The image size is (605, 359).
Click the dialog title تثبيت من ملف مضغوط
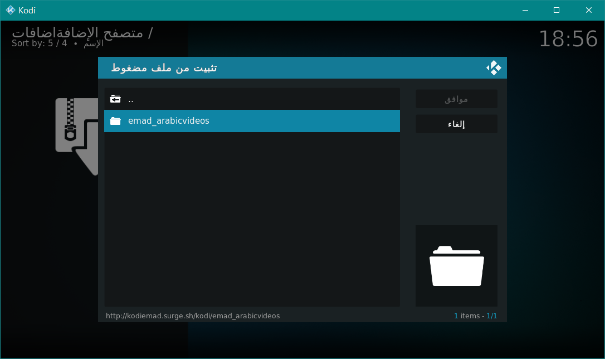164,68
